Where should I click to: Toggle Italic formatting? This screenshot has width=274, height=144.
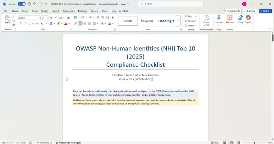[x=25, y=23]
